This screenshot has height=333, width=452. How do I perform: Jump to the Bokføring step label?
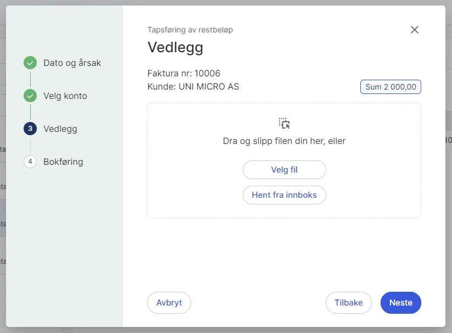coord(63,162)
